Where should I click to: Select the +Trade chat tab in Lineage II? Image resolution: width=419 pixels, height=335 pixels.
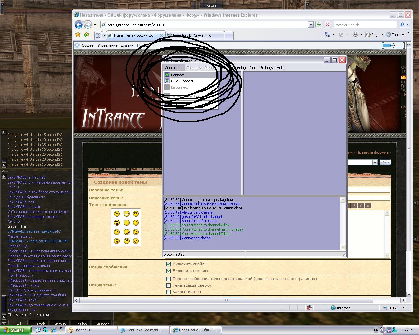click(40, 324)
